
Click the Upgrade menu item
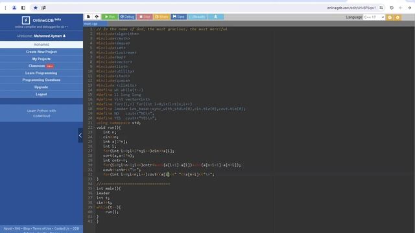41,87
